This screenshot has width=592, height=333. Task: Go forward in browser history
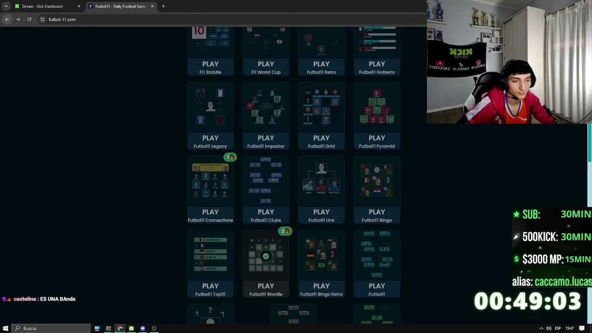[x=18, y=19]
